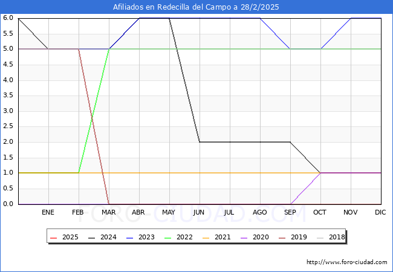This screenshot has height=272, width=393.
Task: Click the JUN month axis label
Action: (x=199, y=212)
